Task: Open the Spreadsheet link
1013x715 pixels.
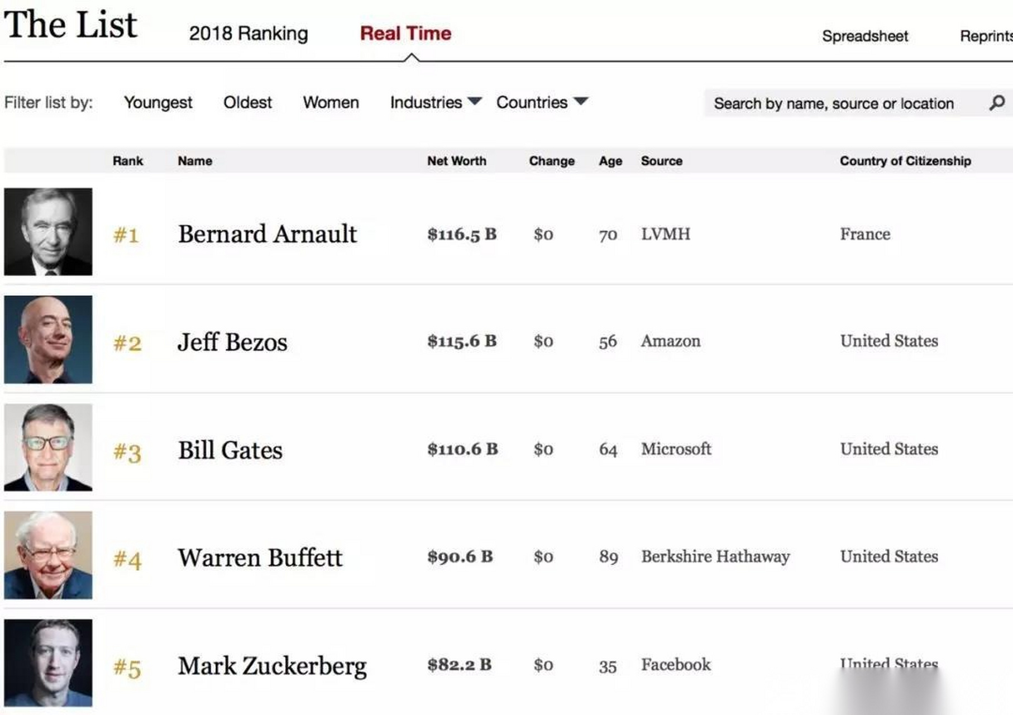Action: click(x=864, y=36)
